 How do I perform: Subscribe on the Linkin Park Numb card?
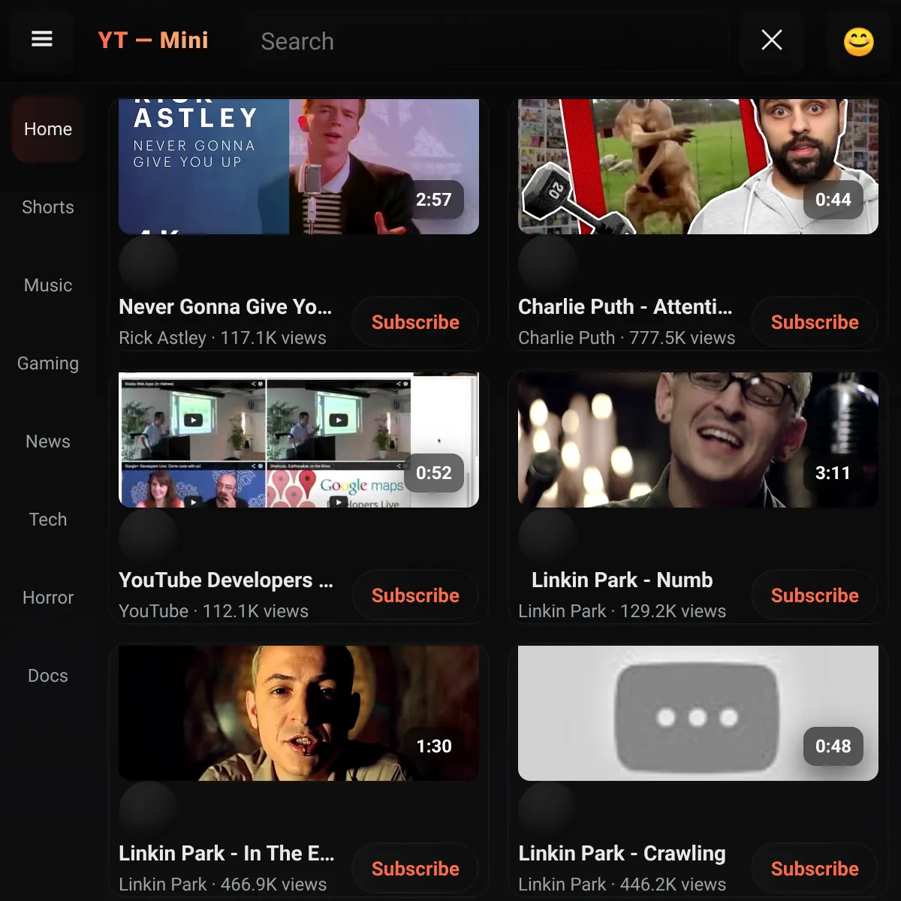[x=815, y=595]
